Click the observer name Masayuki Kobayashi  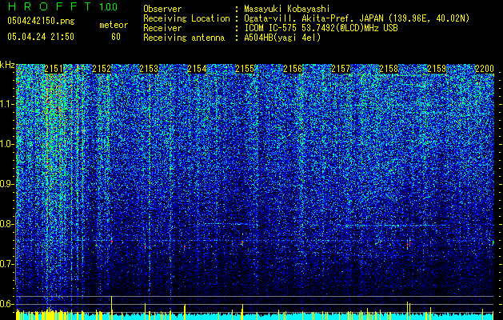pyautogui.click(x=287, y=9)
